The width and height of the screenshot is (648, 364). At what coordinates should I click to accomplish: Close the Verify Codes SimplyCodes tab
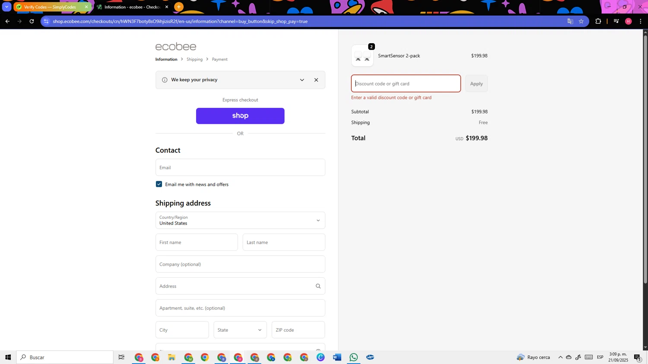[x=86, y=7]
